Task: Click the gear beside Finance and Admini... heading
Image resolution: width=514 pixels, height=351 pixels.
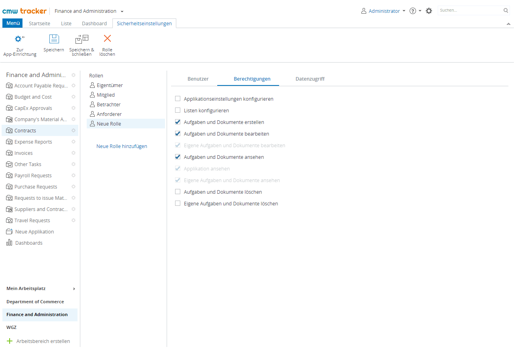Action: point(73,75)
